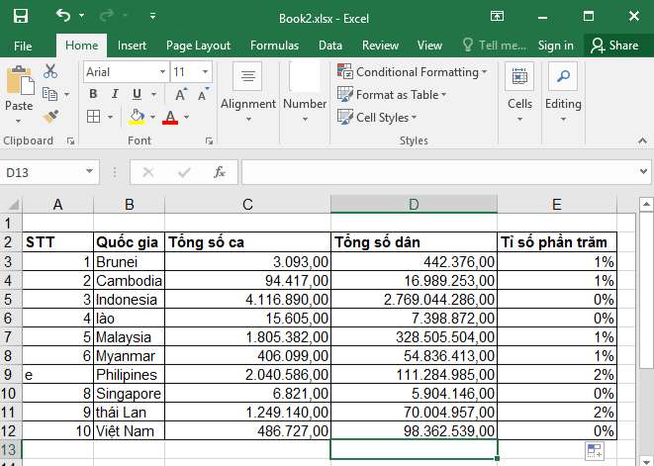The height and width of the screenshot is (466, 654).
Task: Toggle Italic formatting
Action: [x=115, y=94]
